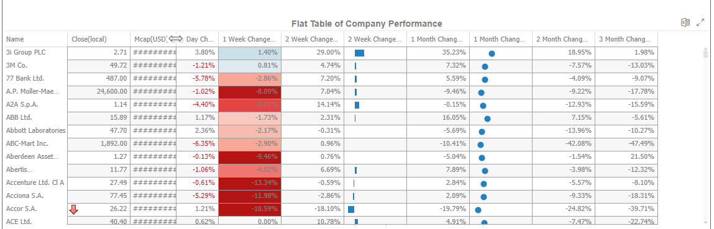Click the 2 Month Change column header
Image resolution: width=714 pixels, height=229 pixels.
click(x=563, y=39)
